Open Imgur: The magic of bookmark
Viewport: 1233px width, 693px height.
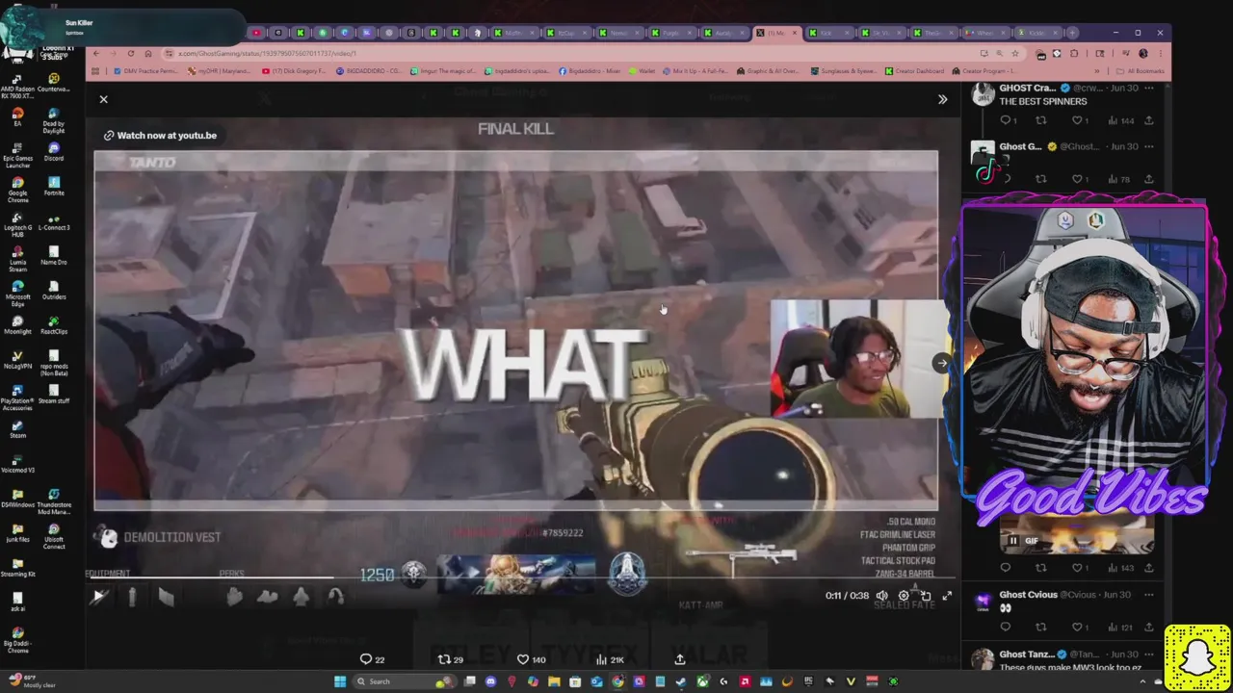(444, 71)
